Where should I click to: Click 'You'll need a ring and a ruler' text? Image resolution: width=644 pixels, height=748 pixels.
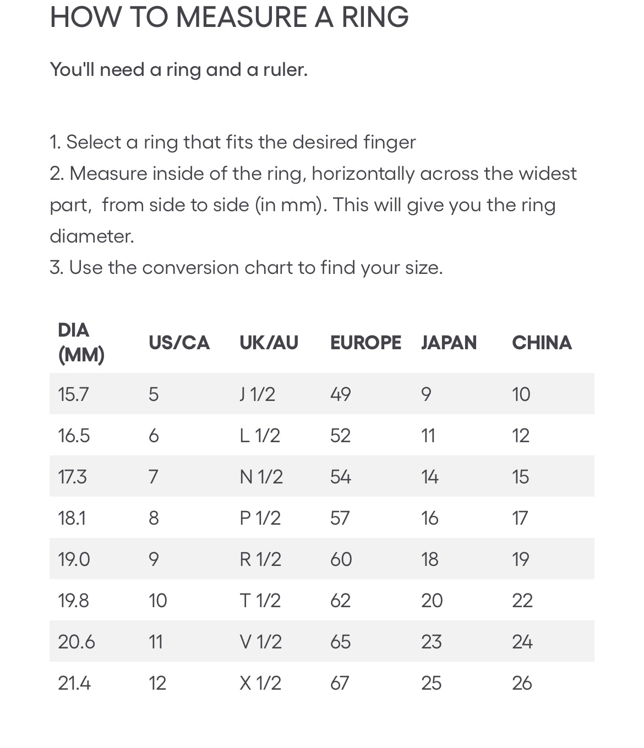[x=178, y=70]
